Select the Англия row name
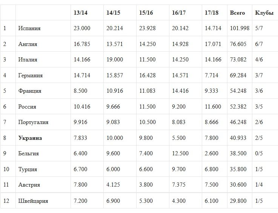Image resolution: width=278 pixels, height=213 pixels. 28,44
